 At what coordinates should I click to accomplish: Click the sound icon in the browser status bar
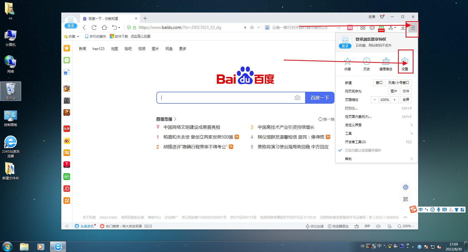click(378, 226)
